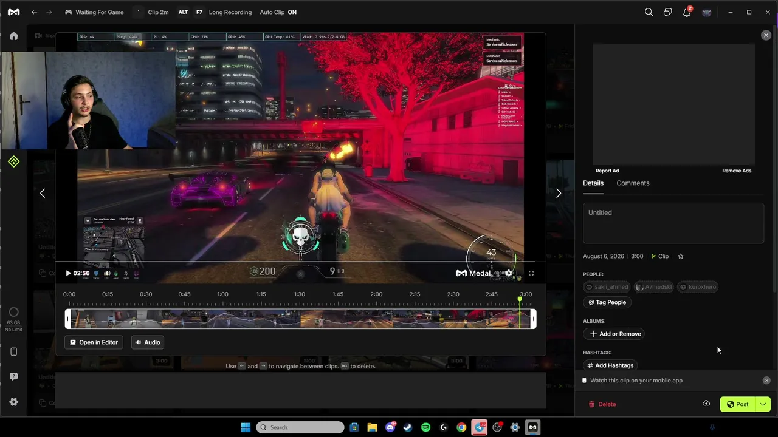Open the chat messages icon in header
The height and width of the screenshot is (437, 778).
tap(668, 12)
